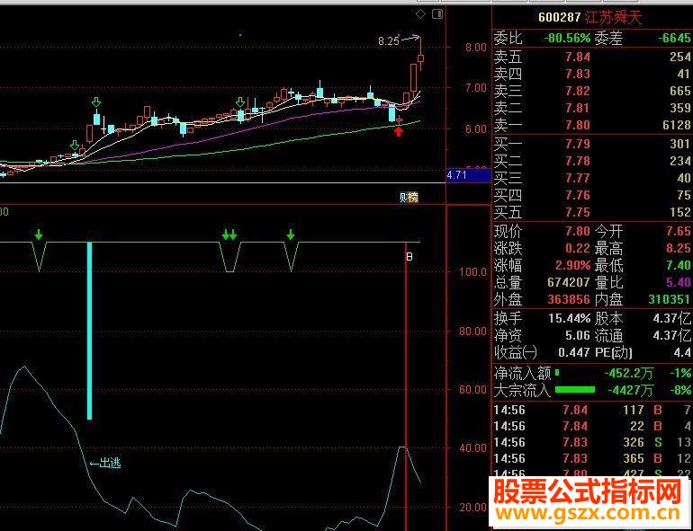Click the 换手 value 15.44%
Image resolution: width=693 pixels, height=531 pixels.
point(569,318)
